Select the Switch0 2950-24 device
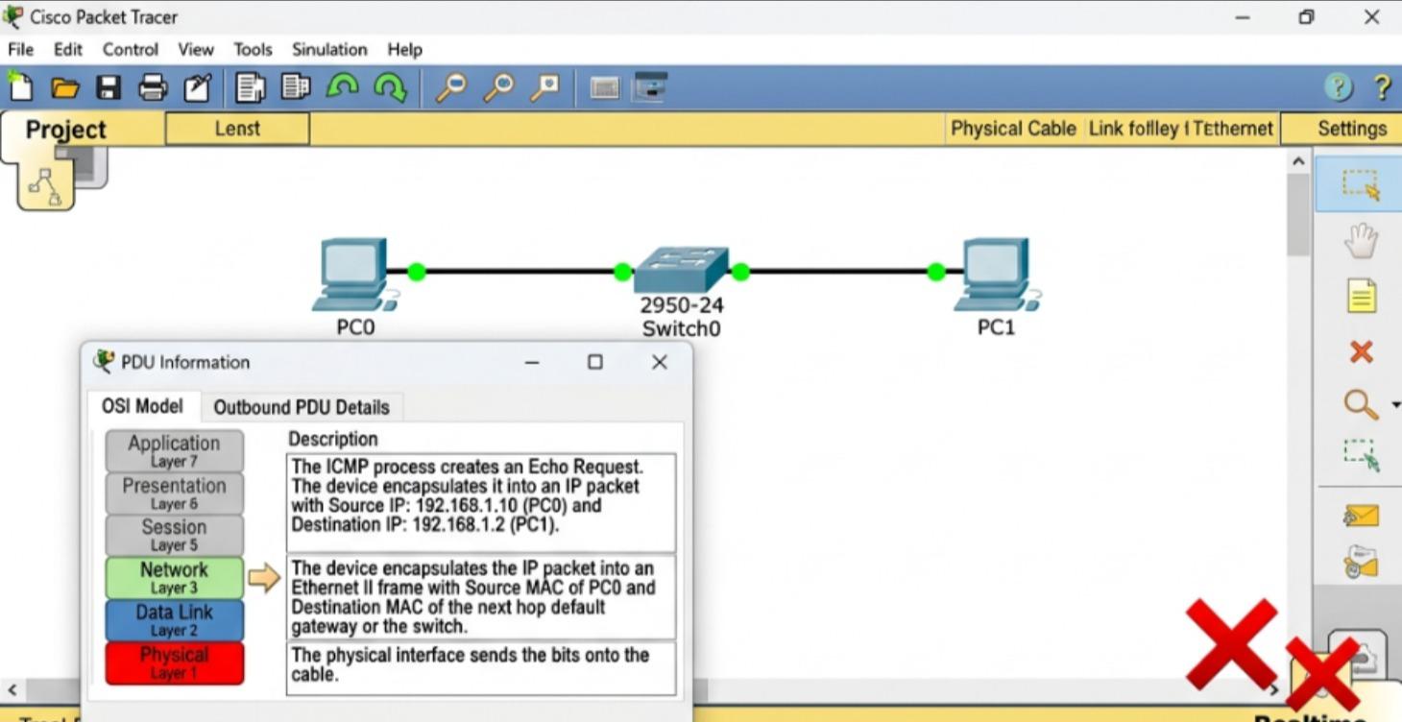1402x722 pixels. pos(681,270)
